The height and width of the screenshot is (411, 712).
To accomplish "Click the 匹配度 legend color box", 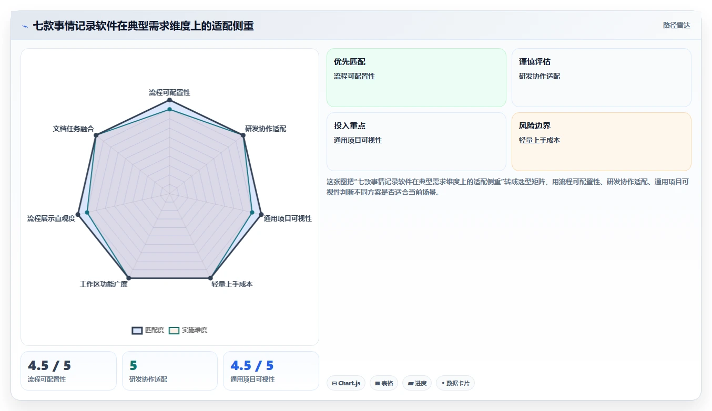I will coord(137,330).
